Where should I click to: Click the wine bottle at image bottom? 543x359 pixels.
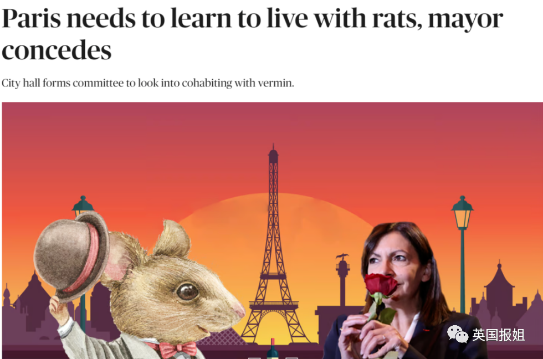tap(272, 349)
